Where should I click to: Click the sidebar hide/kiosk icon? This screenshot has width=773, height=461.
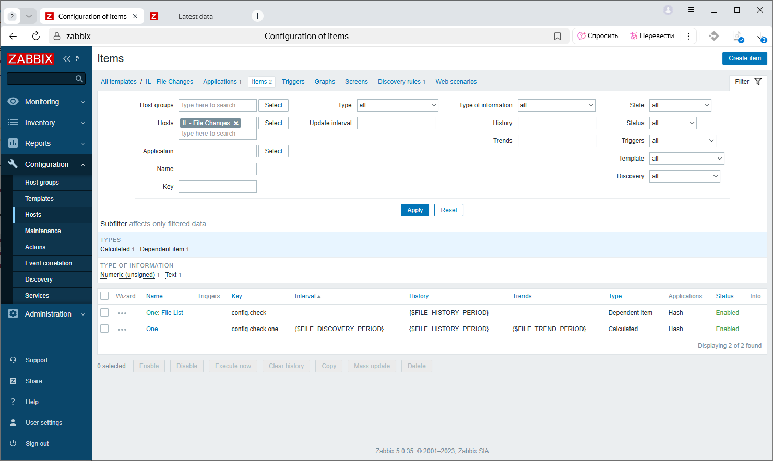coord(79,59)
